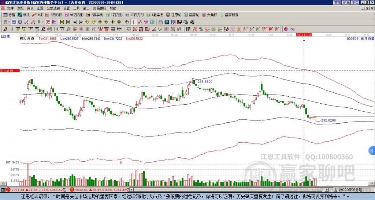Click the 论坛 forum button

(346, 3)
